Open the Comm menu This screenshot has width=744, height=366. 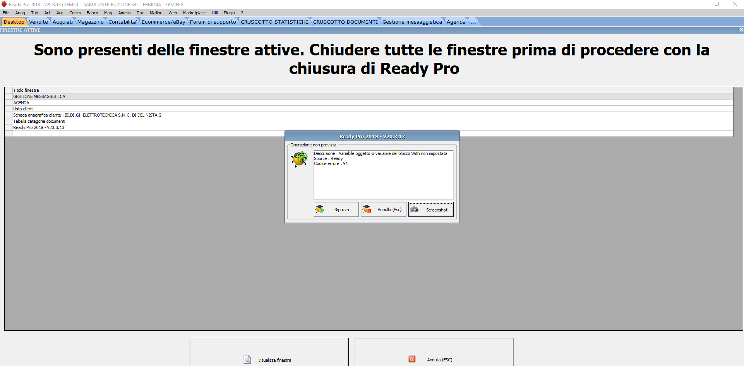tap(75, 13)
